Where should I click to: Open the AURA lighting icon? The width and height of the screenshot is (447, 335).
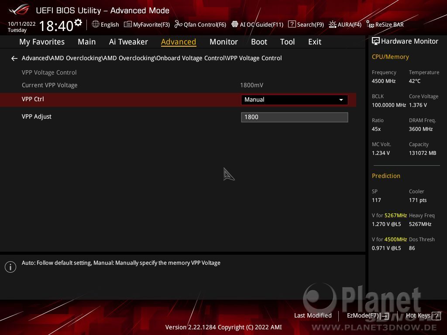332,24
